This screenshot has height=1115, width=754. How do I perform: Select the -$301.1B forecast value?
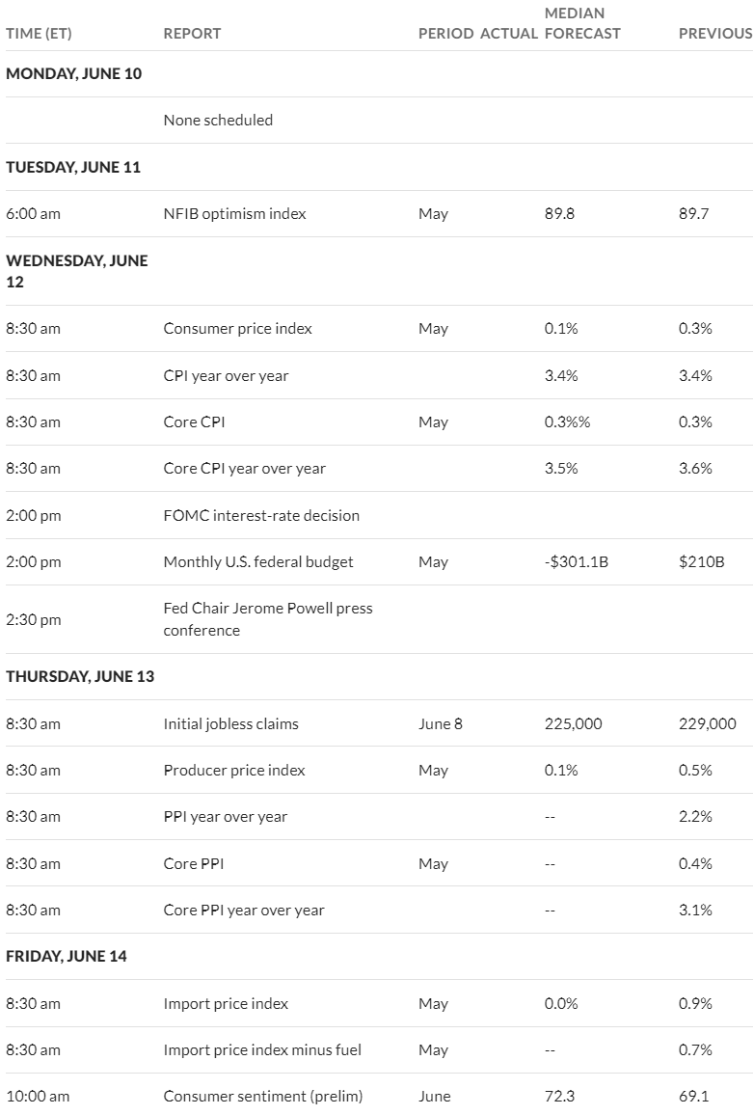pyautogui.click(x=577, y=561)
